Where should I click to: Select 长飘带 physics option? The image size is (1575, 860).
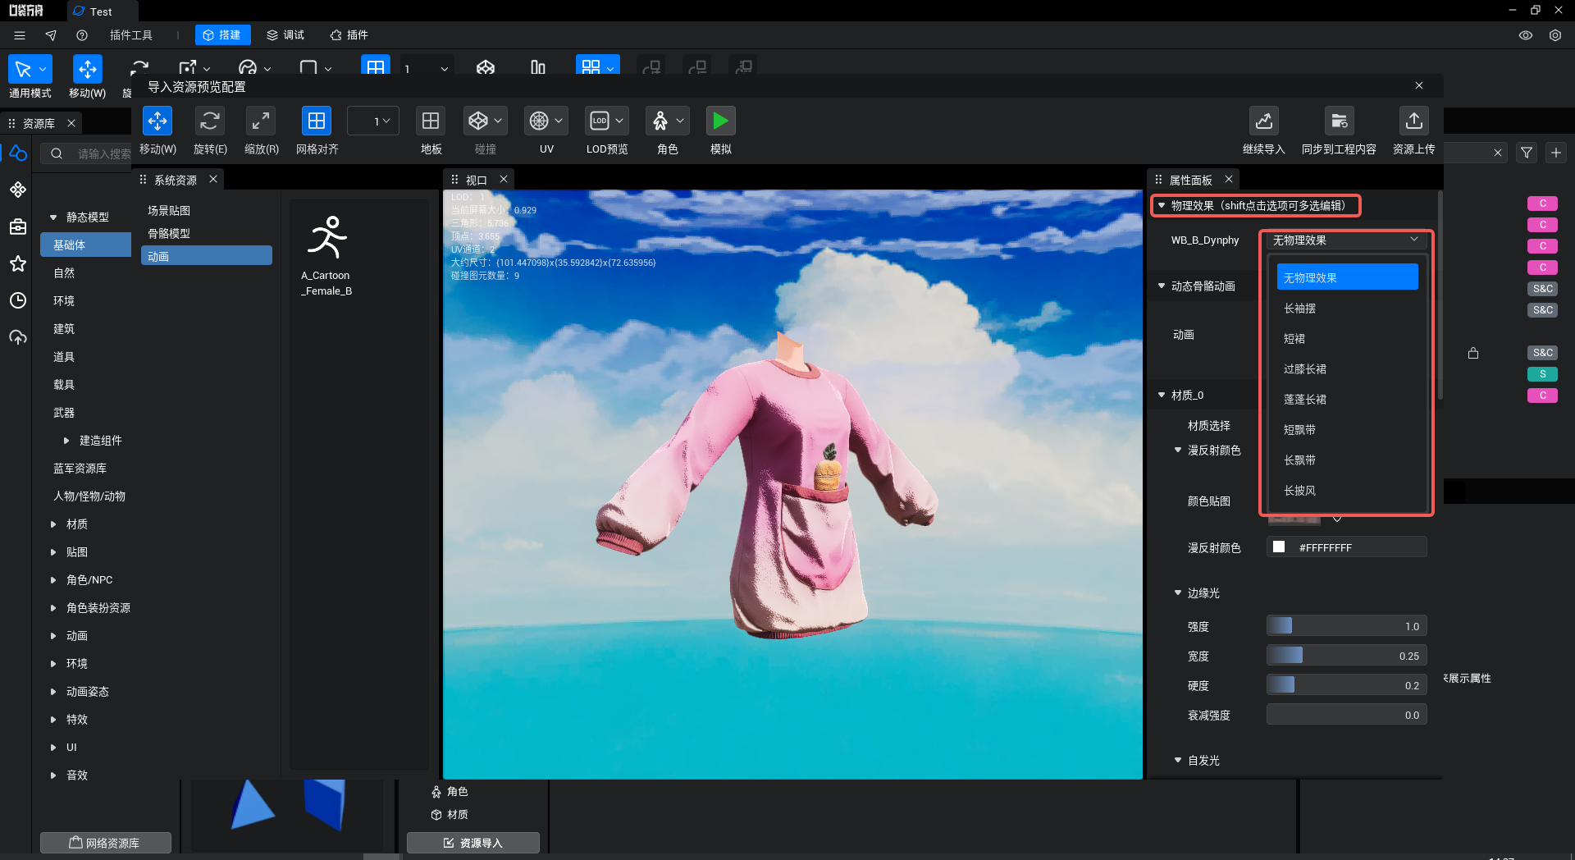(x=1347, y=460)
